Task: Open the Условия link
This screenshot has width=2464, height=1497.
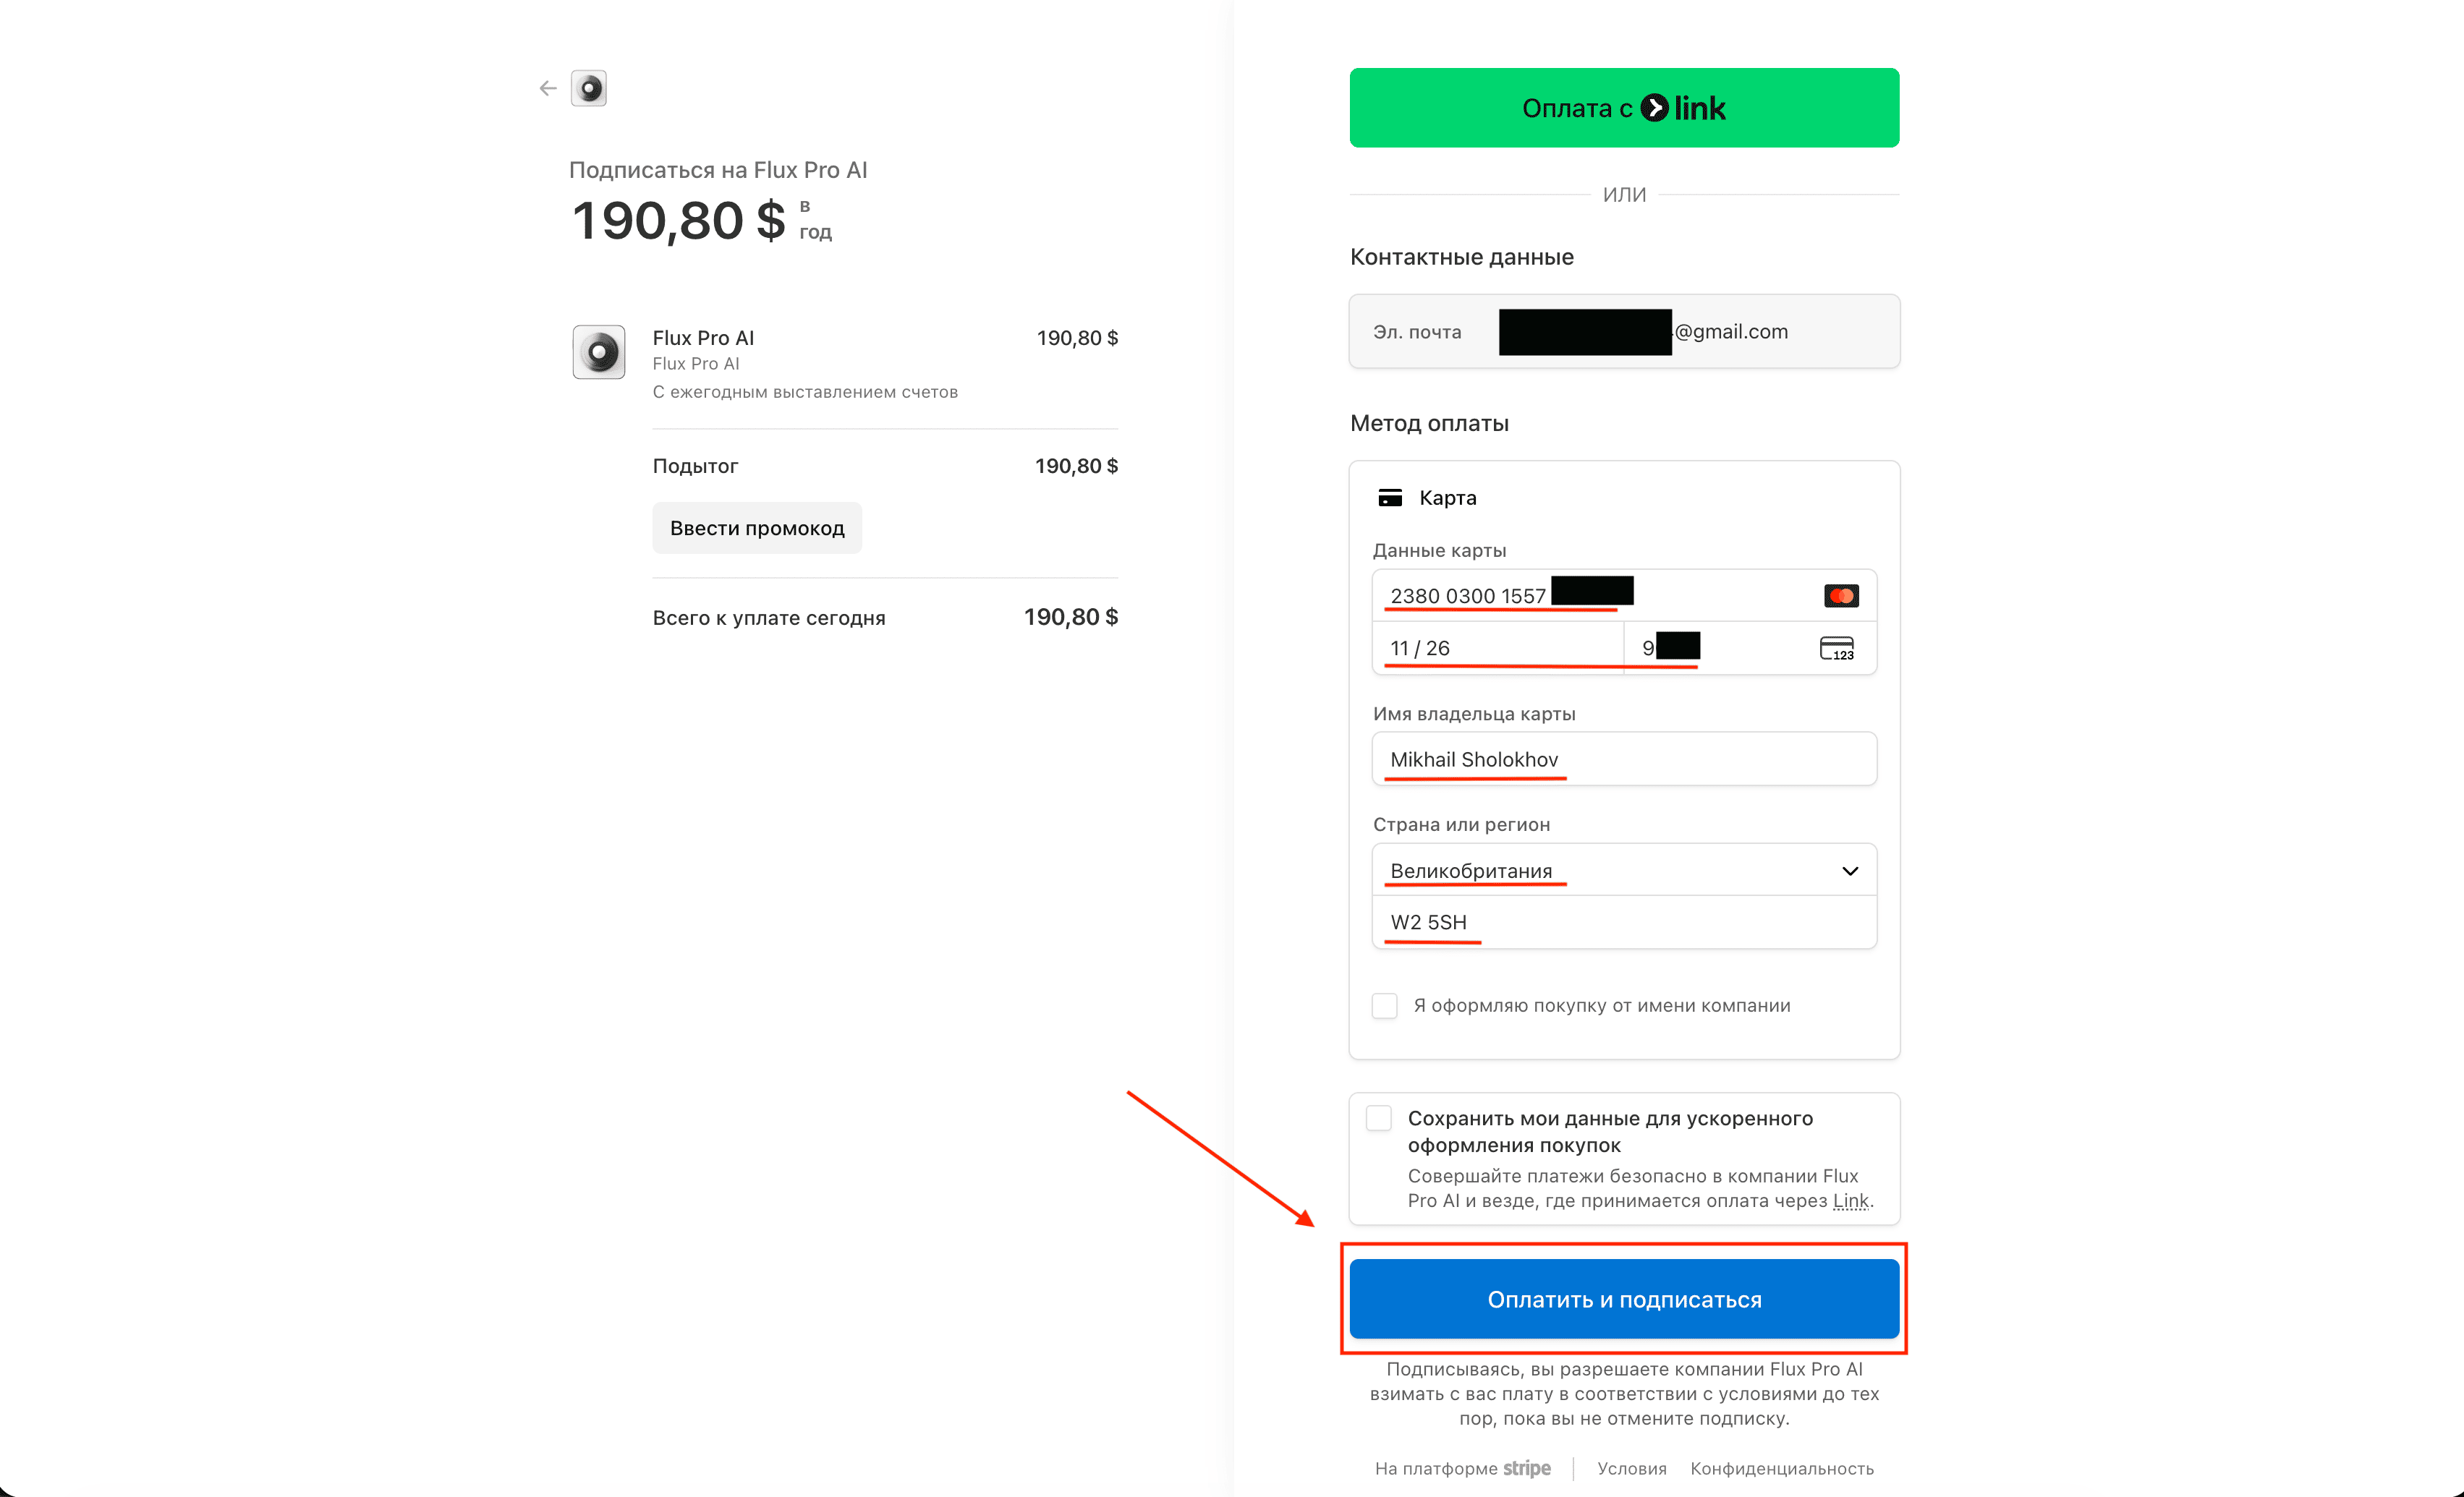Action: (x=1631, y=1468)
